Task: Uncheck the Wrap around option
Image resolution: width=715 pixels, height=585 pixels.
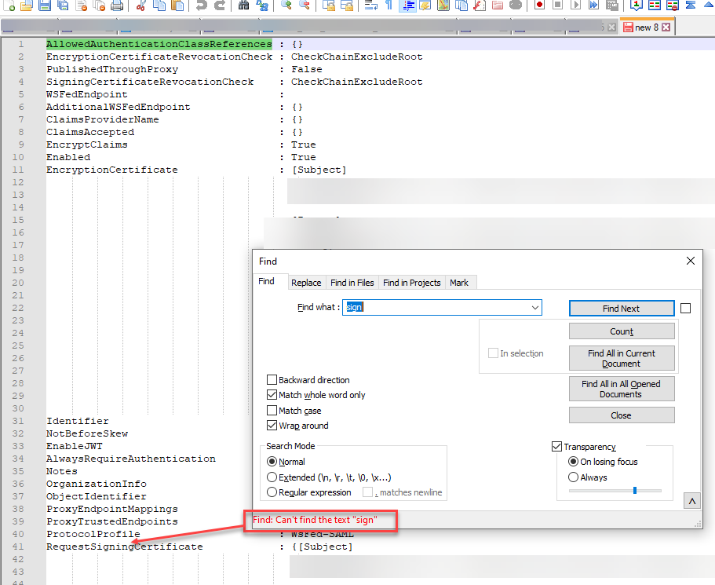Action: coord(272,426)
